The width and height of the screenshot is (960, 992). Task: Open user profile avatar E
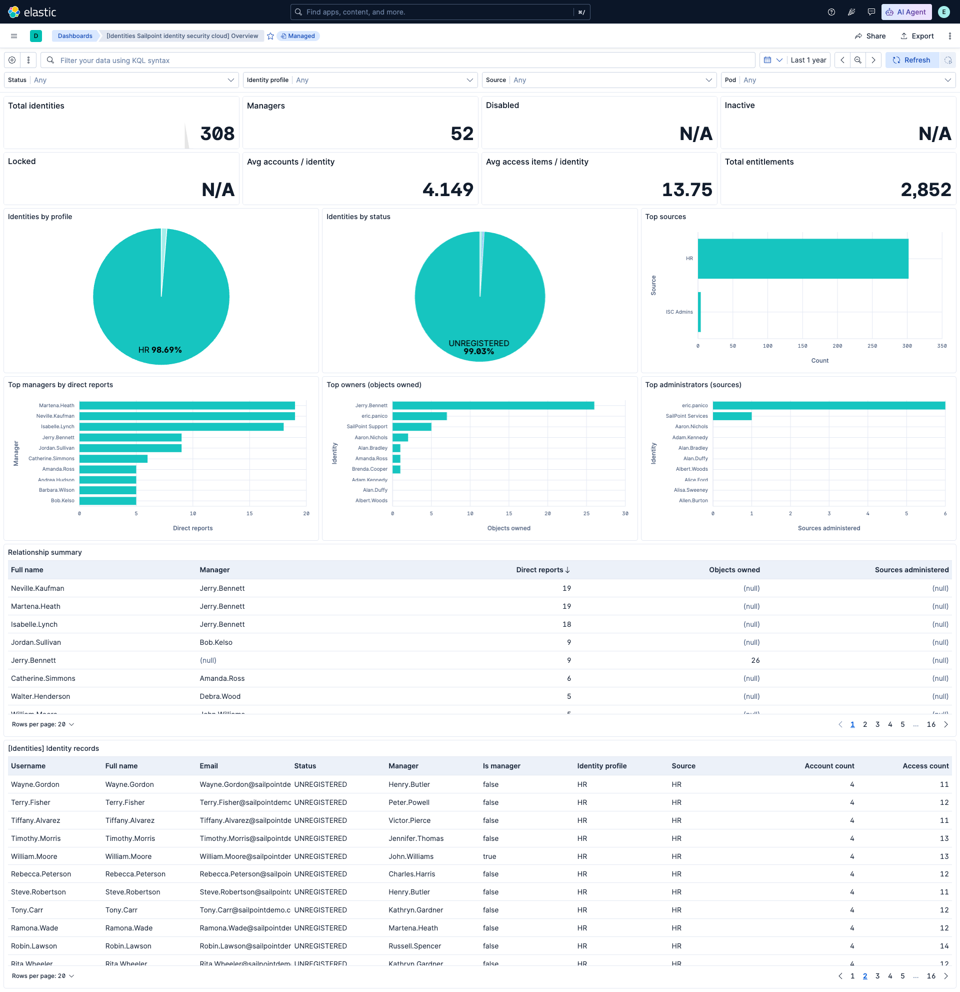(x=944, y=12)
